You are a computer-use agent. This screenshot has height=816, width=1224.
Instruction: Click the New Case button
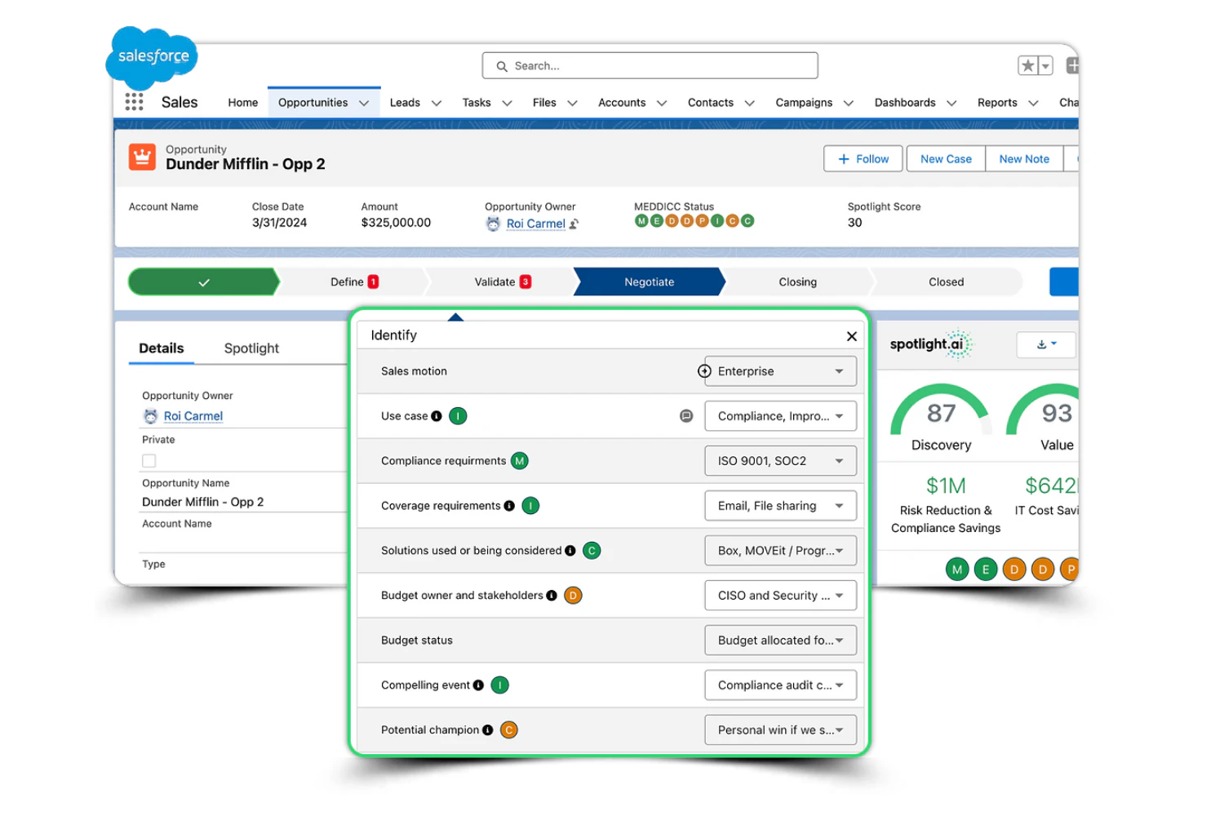point(945,158)
